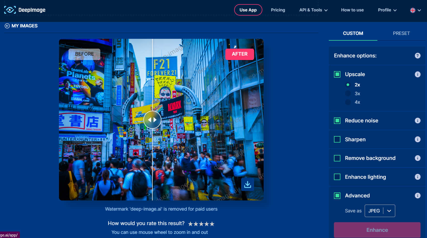The image size is (427, 238).
Task: Click the Remove background label text
Action: (x=370, y=158)
